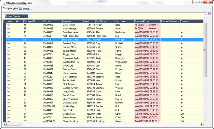Sort by the Date and Time column header
The image size is (214, 129).
point(147,21)
